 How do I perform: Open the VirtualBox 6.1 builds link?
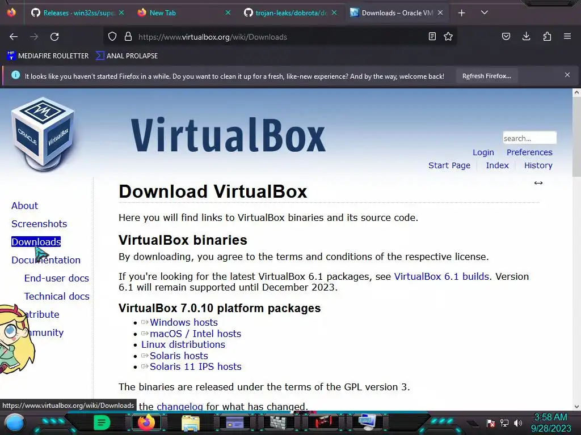(441, 276)
